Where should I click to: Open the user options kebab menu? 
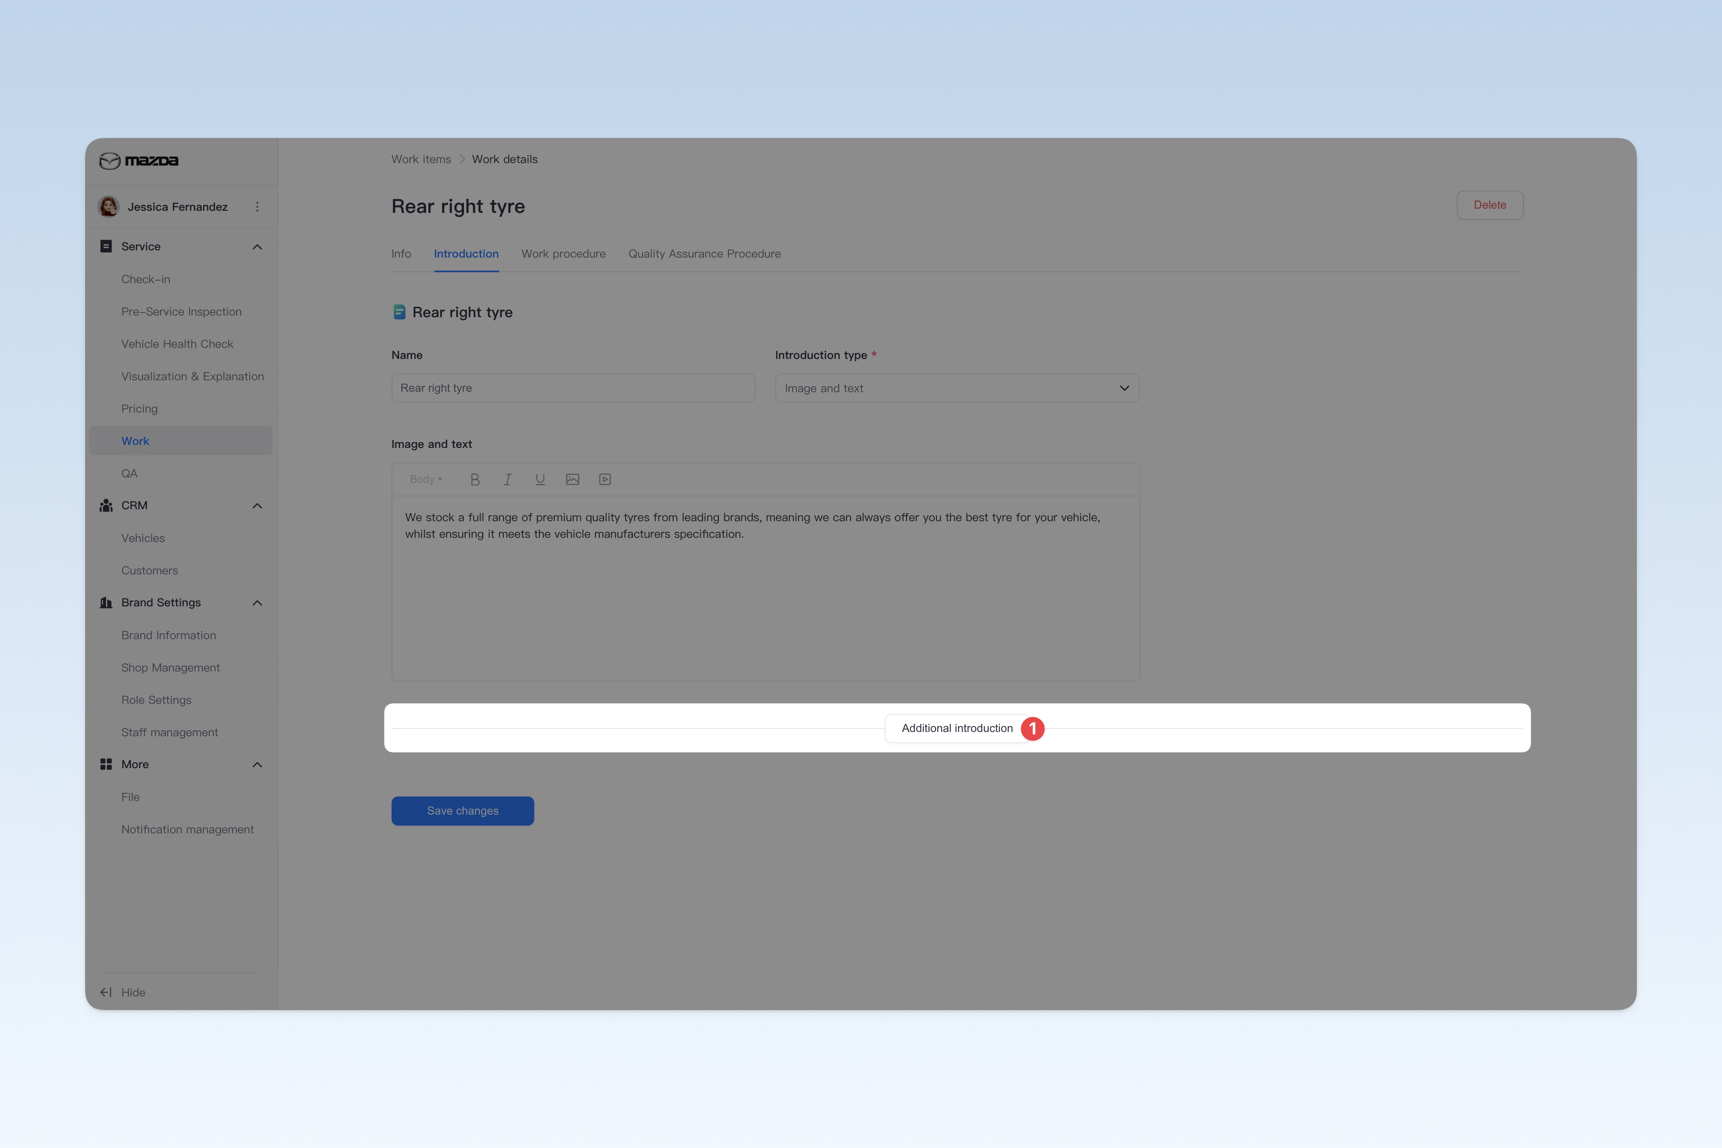(x=257, y=207)
